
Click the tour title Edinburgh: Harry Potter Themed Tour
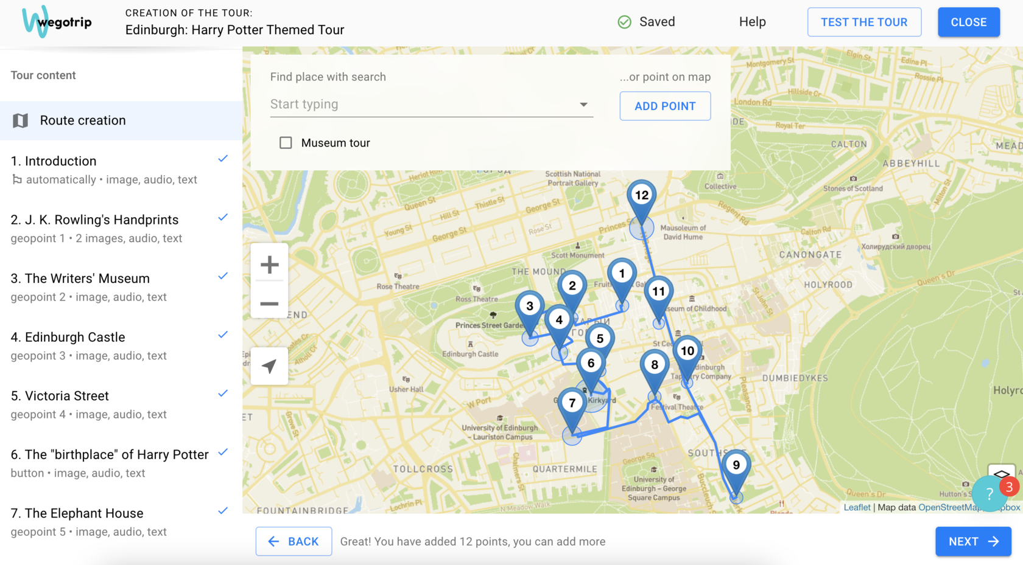pos(234,30)
